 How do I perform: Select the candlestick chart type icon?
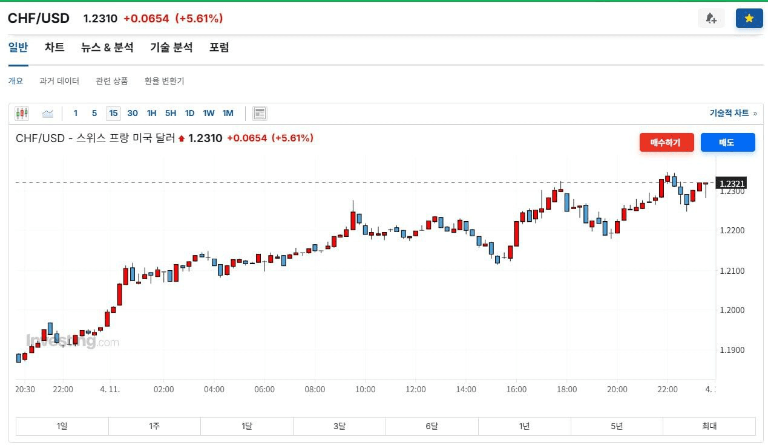pyautogui.click(x=22, y=113)
